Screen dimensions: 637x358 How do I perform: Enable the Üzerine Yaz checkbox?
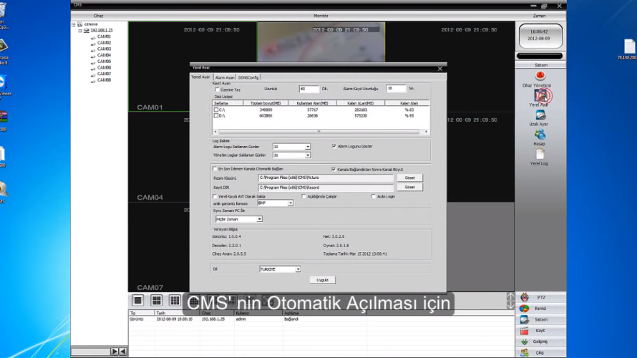click(217, 89)
